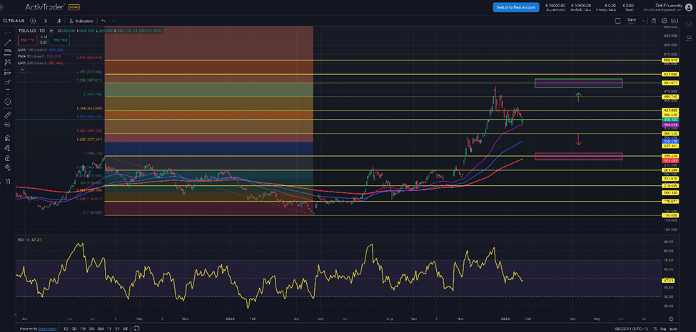Open the user account avatar icon
Image resolution: width=696 pixels, height=332 pixels.
(685, 7)
